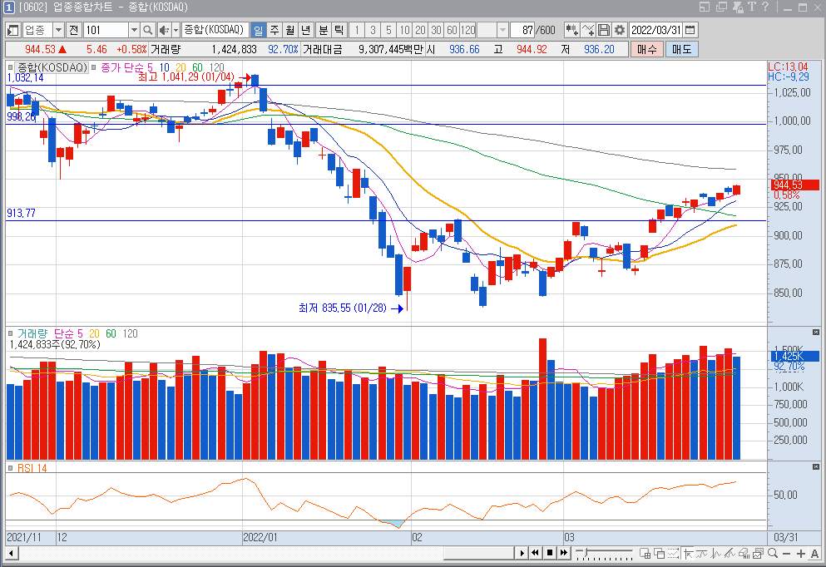
Task: Click the duplicate window icon in title bar
Action: pos(721,7)
